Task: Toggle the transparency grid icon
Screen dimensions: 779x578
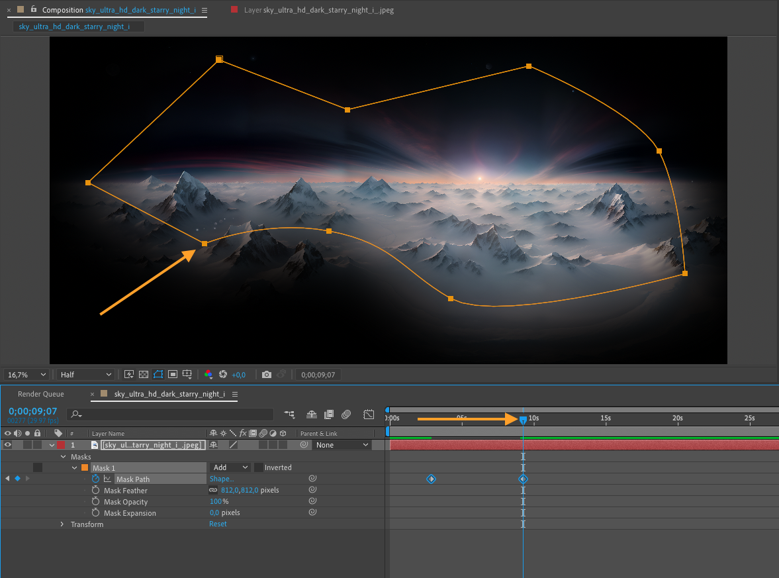Action: (x=144, y=375)
